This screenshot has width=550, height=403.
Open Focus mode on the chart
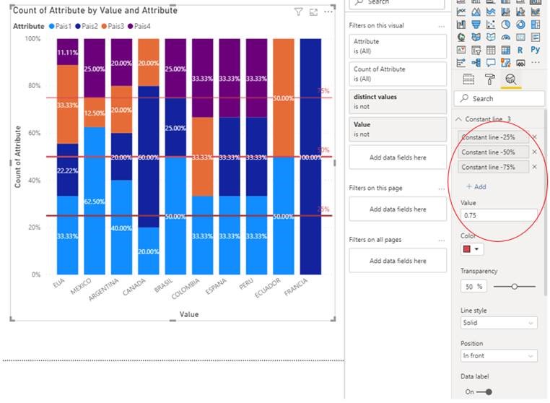313,12
